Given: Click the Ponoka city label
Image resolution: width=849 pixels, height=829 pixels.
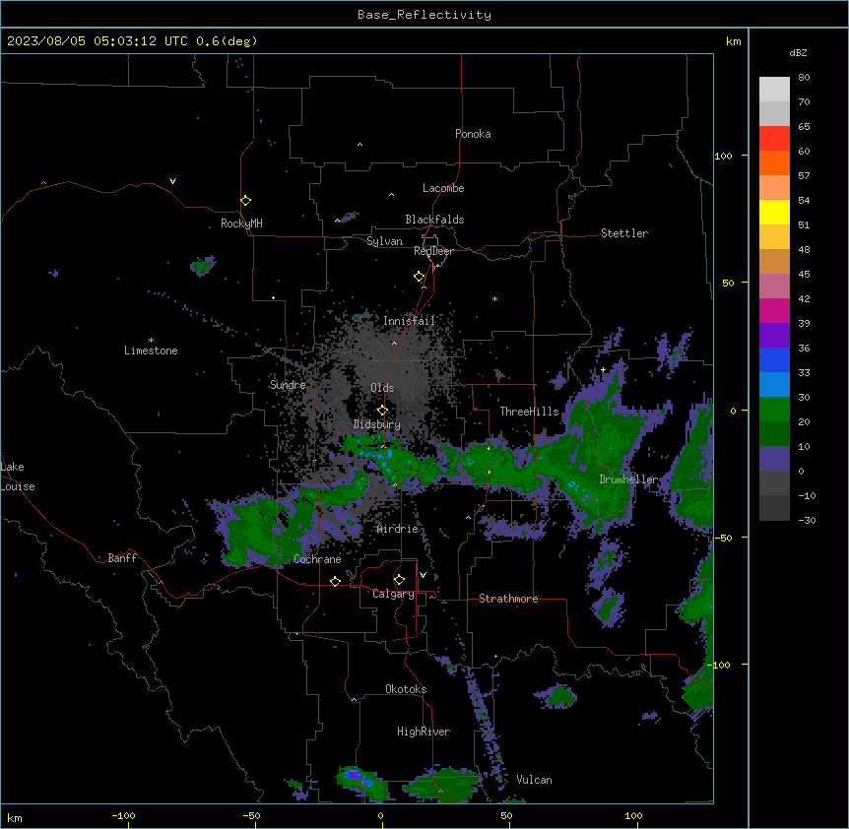Looking at the screenshot, I should pos(473,134).
